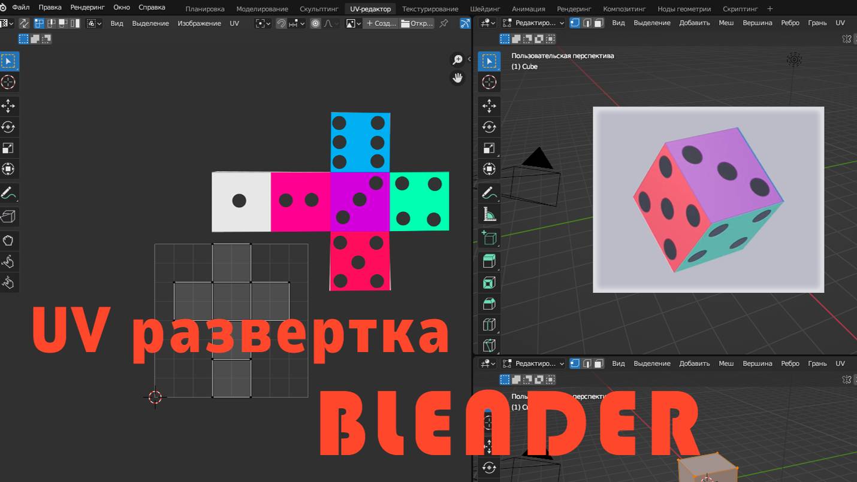Select the Measure tool in upper 3D viewport
This screenshot has height=482, width=857.
(489, 214)
